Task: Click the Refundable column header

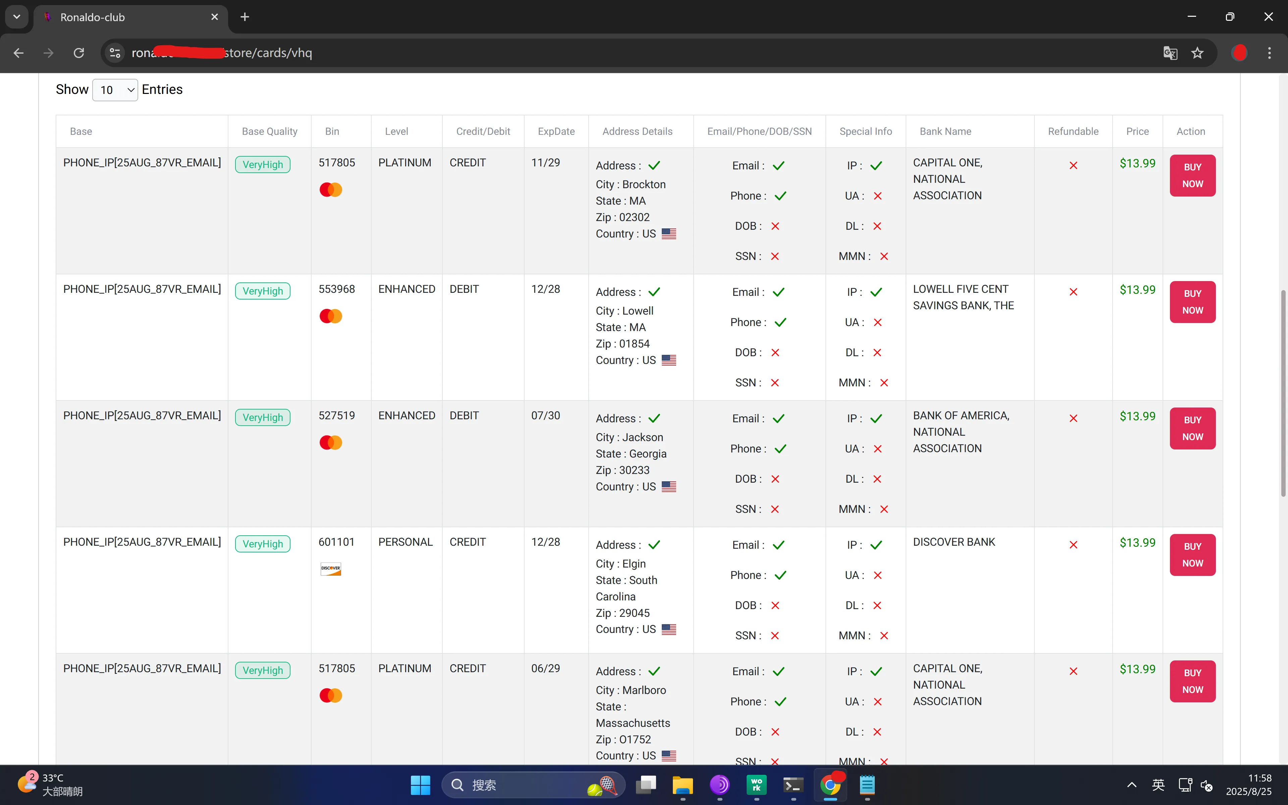Action: (1073, 131)
